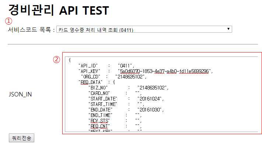Click the "CARD_NO" key text
262x143 pixels.
[x=99, y=93]
